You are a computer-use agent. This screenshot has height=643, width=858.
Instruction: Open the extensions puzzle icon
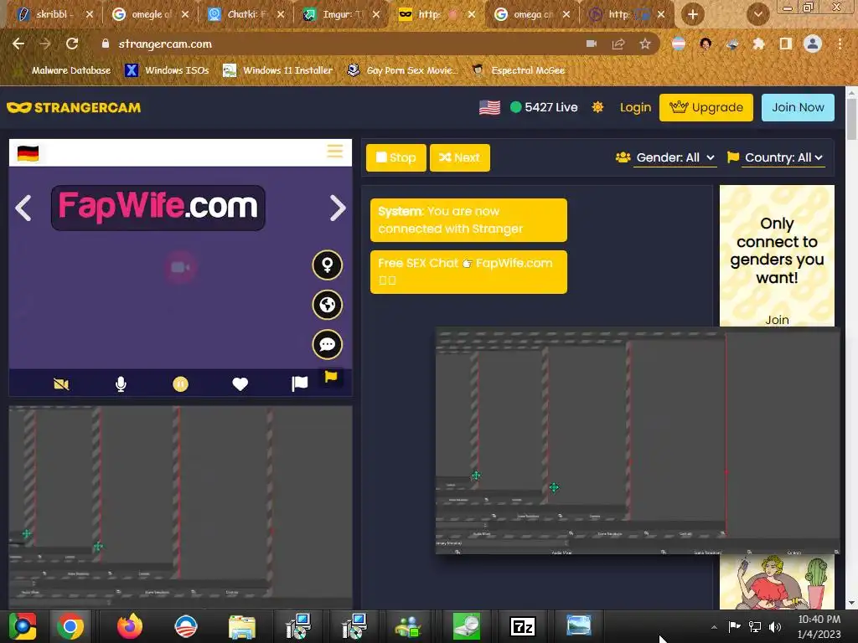(x=758, y=44)
